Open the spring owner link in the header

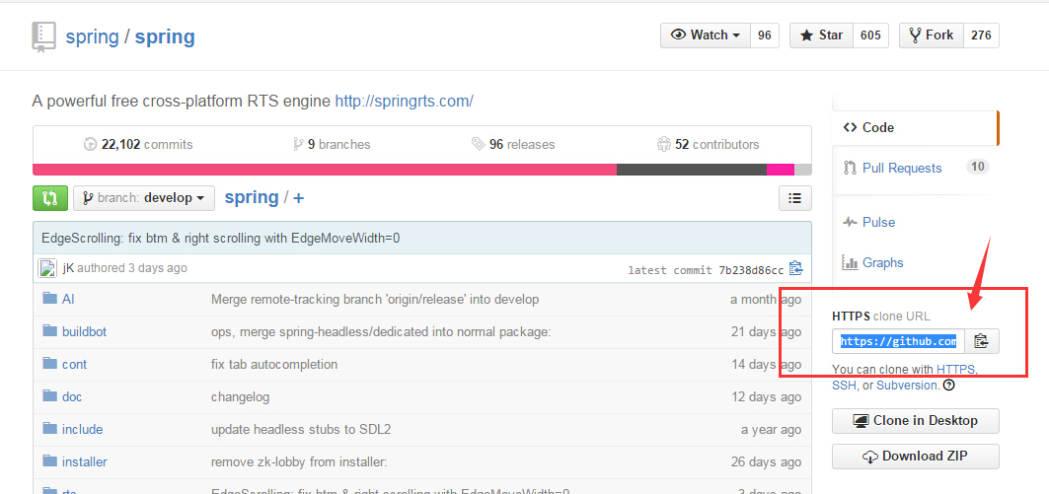coord(93,36)
